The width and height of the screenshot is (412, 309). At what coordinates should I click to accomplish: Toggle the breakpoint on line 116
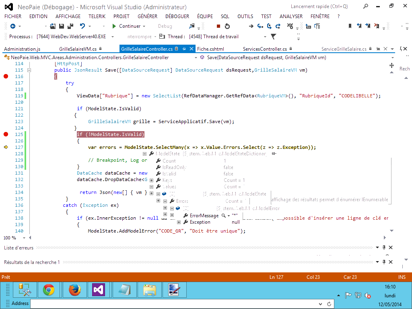[6, 76]
